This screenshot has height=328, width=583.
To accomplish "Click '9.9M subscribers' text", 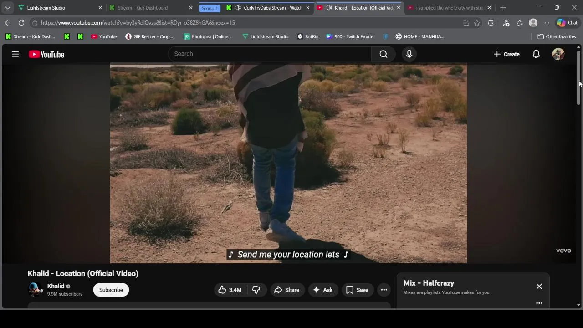I will tap(65, 294).
